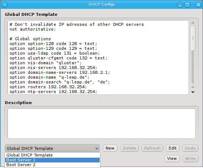Collapse the Global DHCP Template combo box

(52, 148)
